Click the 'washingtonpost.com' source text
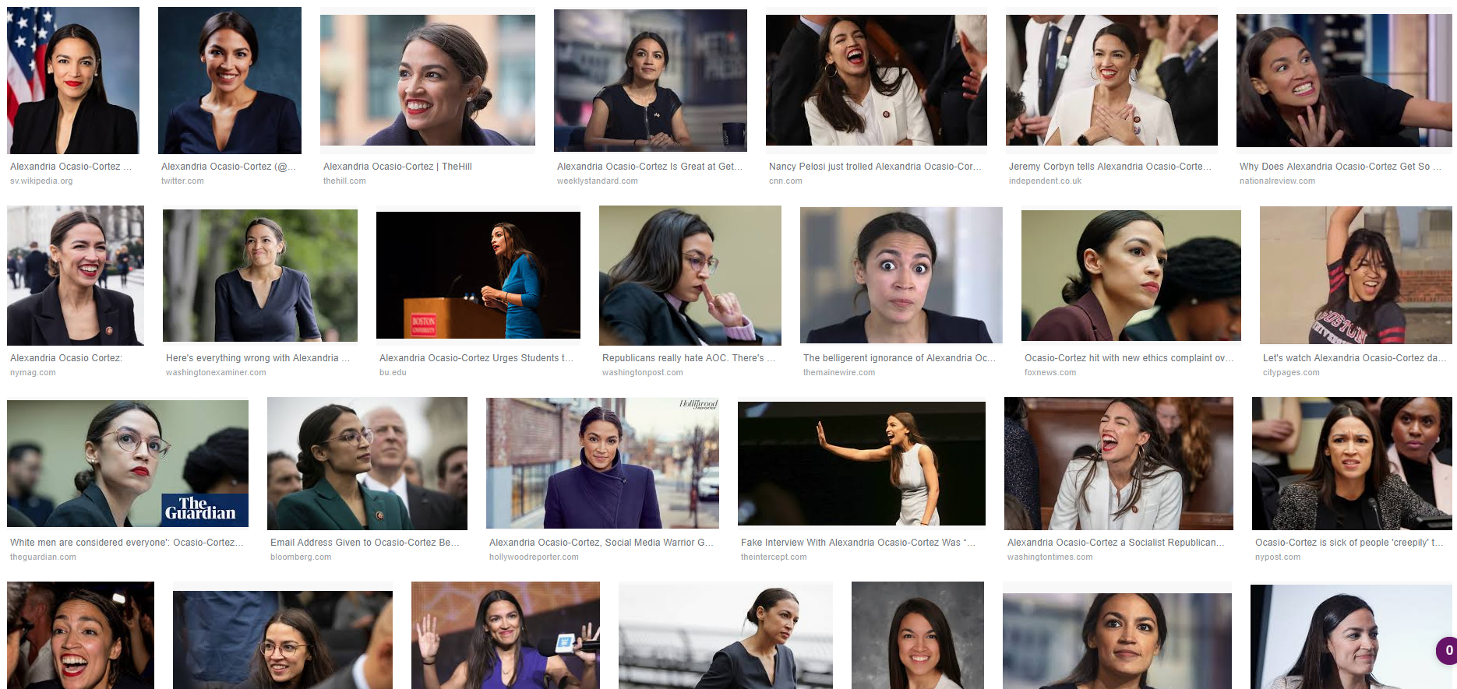 [643, 373]
